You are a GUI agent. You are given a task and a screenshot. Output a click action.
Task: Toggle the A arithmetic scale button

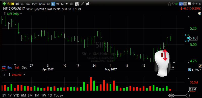click(190, 70)
